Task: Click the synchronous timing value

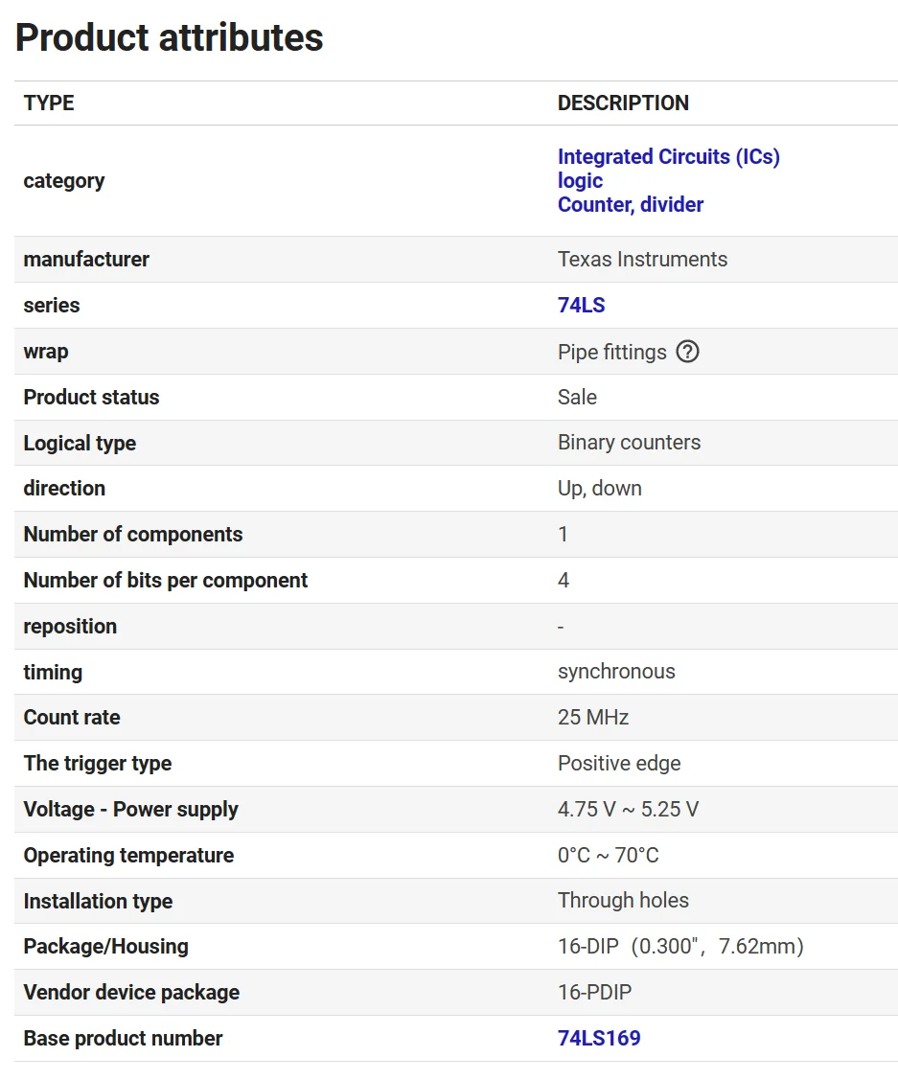Action: click(616, 671)
